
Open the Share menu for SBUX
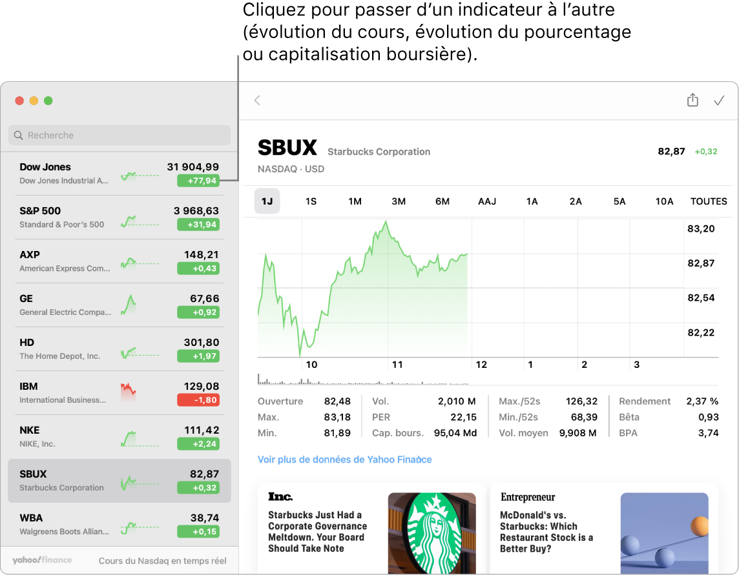pos(692,100)
